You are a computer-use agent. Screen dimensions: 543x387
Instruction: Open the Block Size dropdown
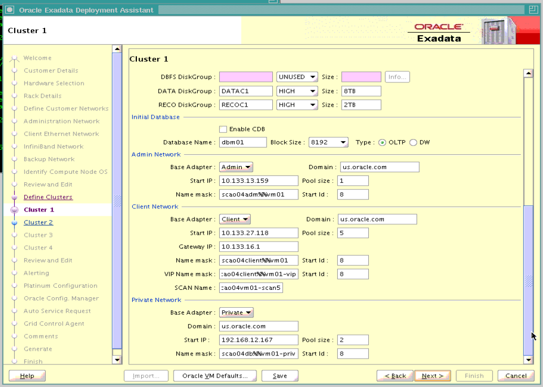[x=328, y=142]
